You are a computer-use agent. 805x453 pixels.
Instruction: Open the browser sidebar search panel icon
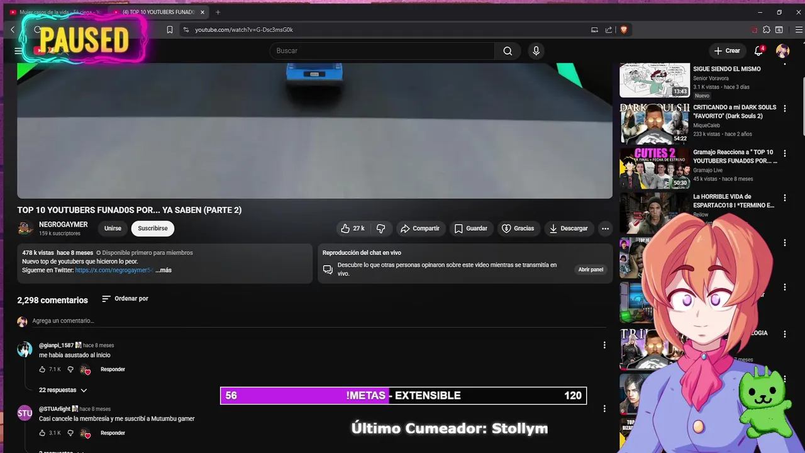coord(779,30)
